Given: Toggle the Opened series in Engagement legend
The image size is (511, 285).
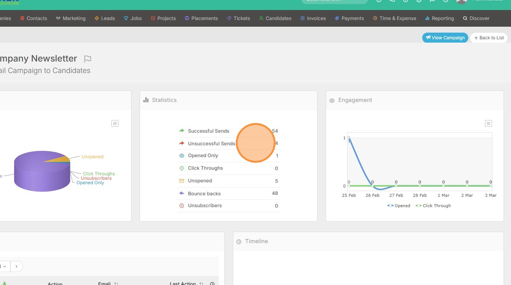Looking at the screenshot, I should coord(399,206).
